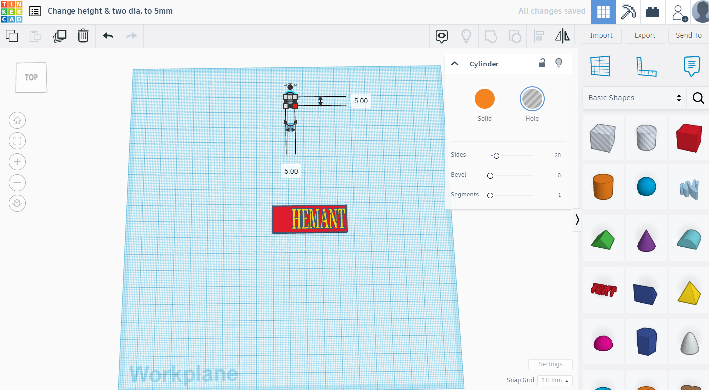
Task: Open the Basic Shapes category dropdown
Action: 635,98
